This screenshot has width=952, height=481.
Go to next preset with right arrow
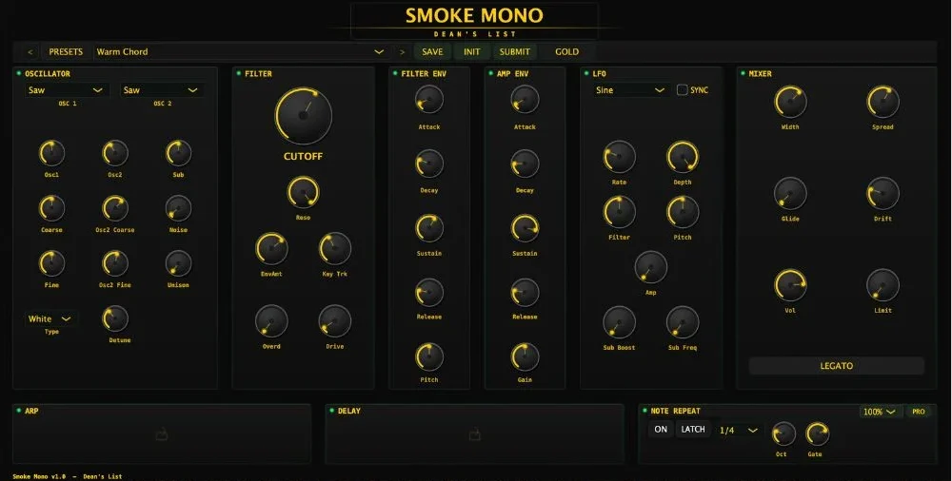coord(402,52)
